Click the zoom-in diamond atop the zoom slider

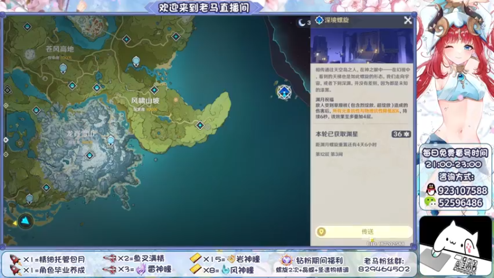click(x=6, y=106)
